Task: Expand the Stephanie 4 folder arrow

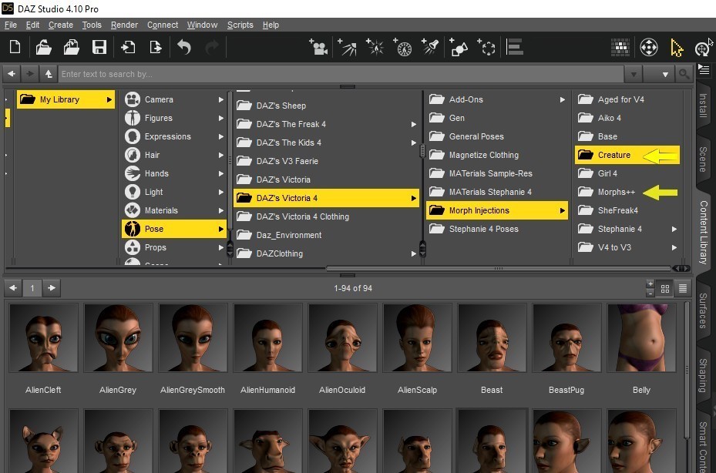Action: pos(674,230)
